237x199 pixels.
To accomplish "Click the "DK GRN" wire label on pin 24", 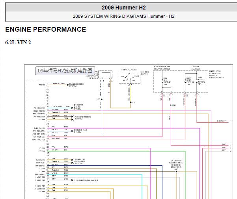I will click(x=55, y=150).
